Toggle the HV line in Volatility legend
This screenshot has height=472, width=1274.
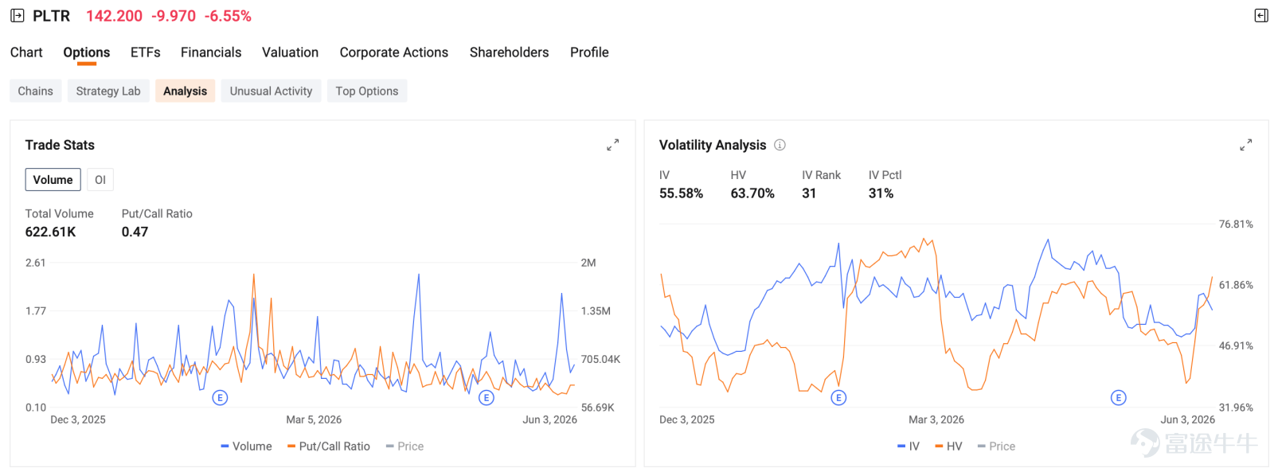pos(948,447)
